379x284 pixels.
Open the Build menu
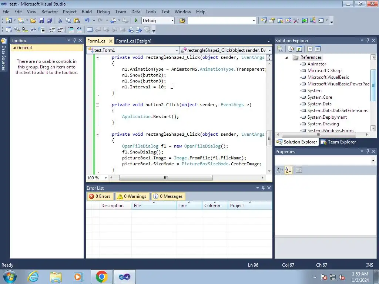coord(87,11)
